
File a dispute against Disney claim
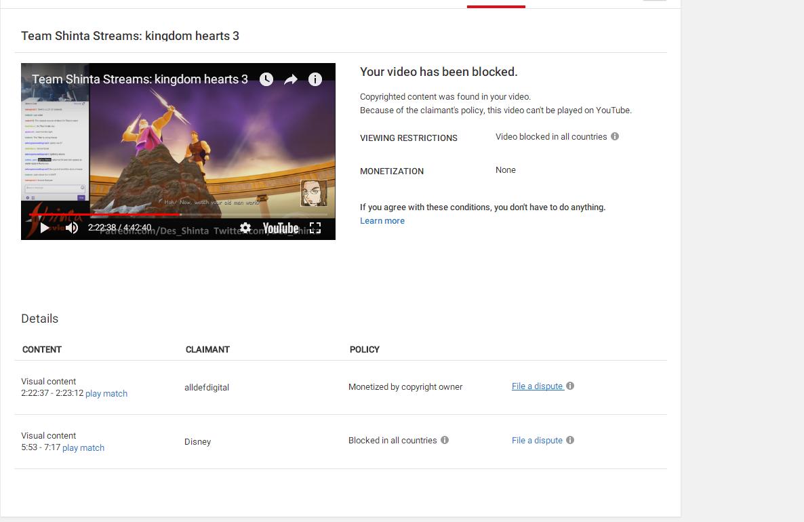coord(537,441)
